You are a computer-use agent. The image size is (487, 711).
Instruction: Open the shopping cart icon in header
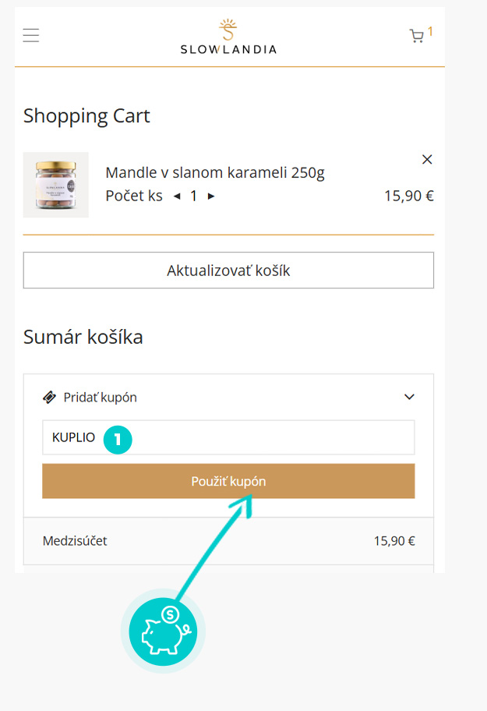tap(417, 36)
